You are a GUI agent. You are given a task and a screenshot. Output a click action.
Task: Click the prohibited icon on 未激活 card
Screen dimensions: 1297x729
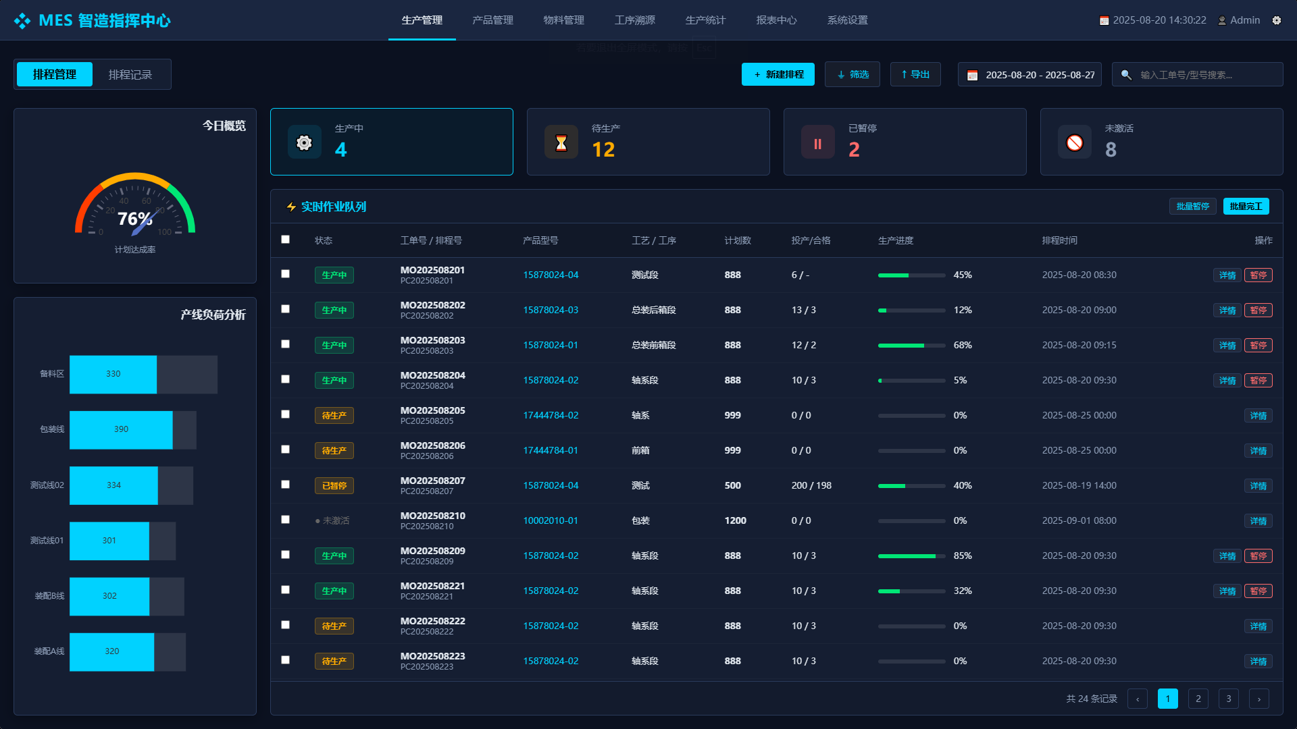[x=1074, y=142]
